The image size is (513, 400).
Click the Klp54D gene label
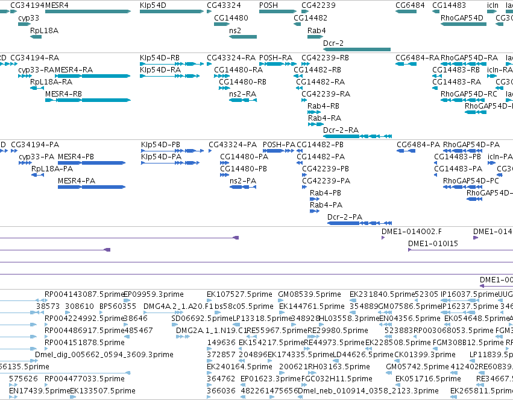pyautogui.click(x=153, y=5)
